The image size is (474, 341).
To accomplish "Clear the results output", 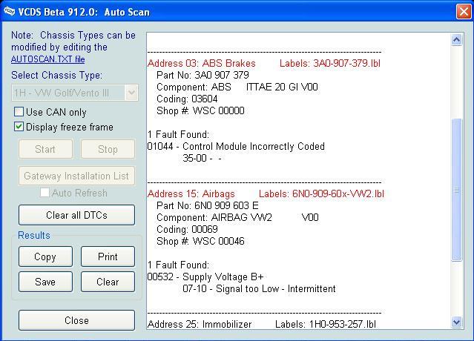I will (108, 282).
